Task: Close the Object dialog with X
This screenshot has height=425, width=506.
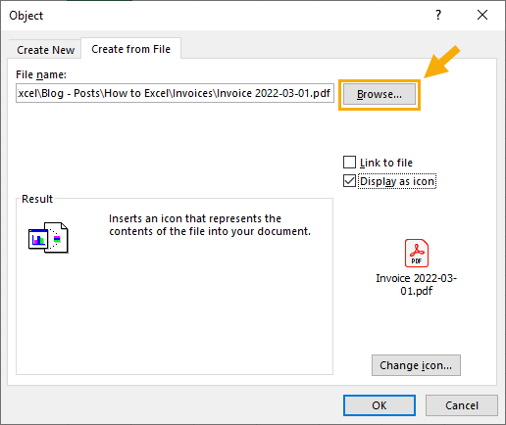Action: [482, 15]
